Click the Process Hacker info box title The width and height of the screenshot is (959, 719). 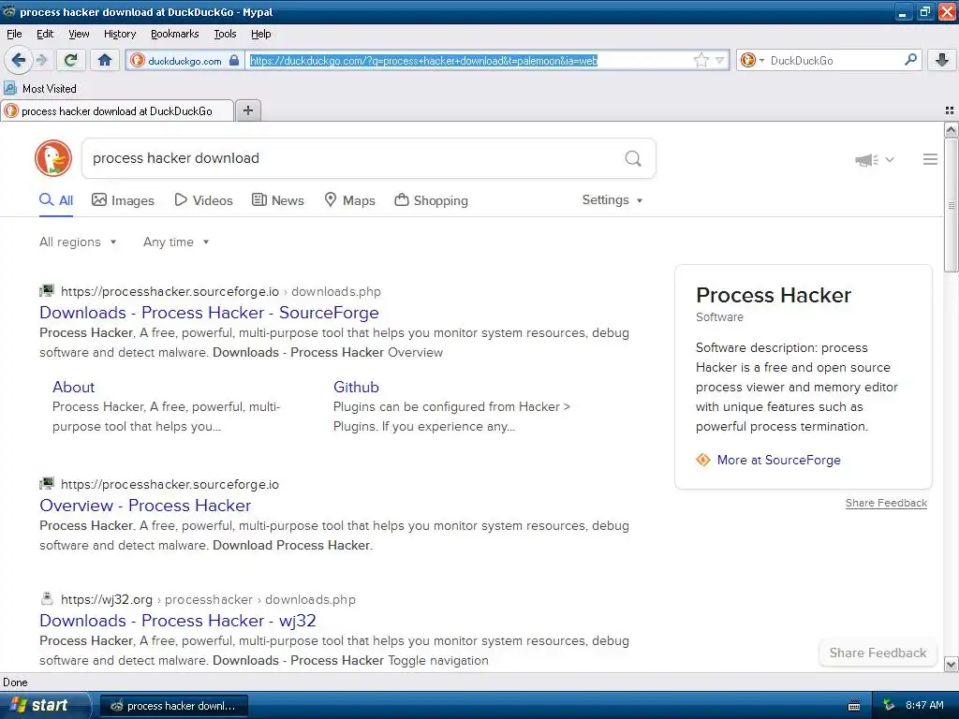[773, 295]
